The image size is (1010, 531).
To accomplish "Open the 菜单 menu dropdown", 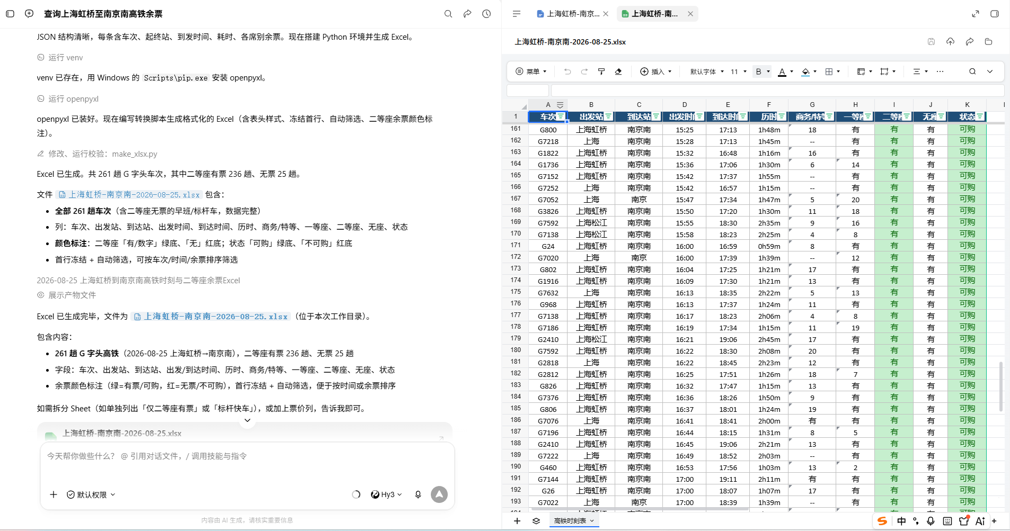I will tap(531, 71).
